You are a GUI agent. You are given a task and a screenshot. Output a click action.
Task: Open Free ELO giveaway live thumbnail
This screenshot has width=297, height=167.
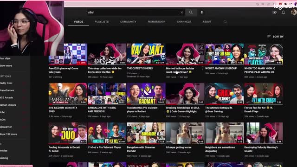[x=68, y=54]
